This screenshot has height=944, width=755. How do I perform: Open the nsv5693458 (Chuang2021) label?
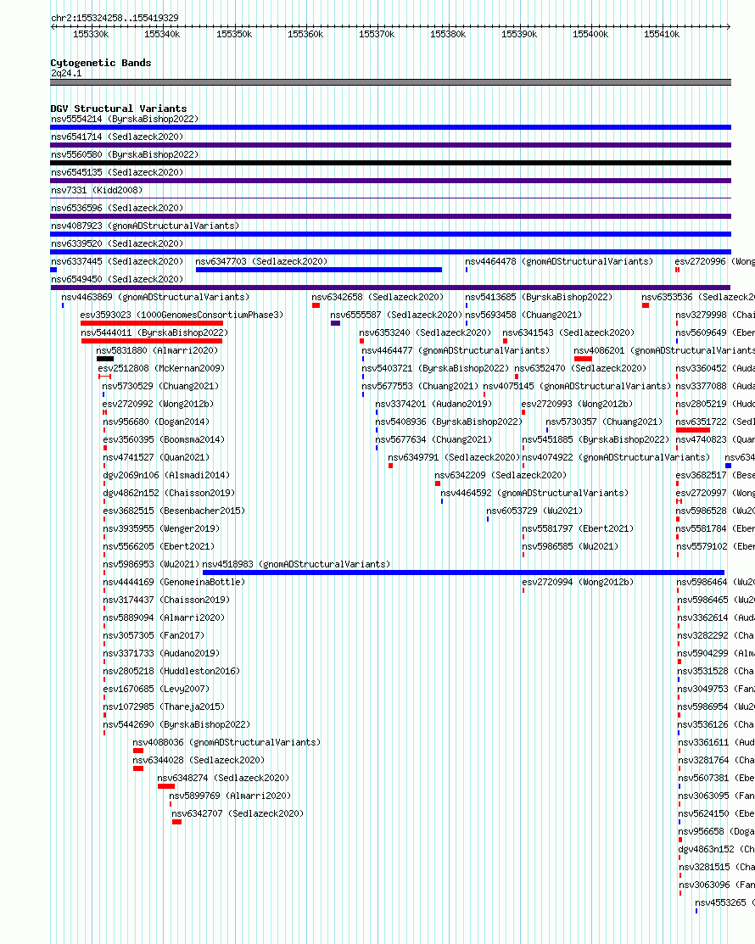click(523, 315)
